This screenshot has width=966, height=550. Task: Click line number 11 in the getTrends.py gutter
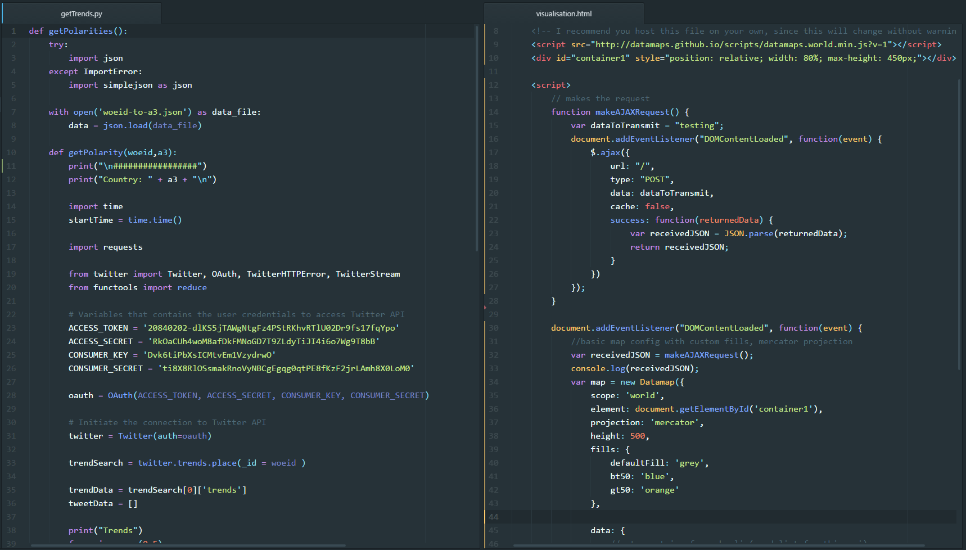(x=11, y=166)
